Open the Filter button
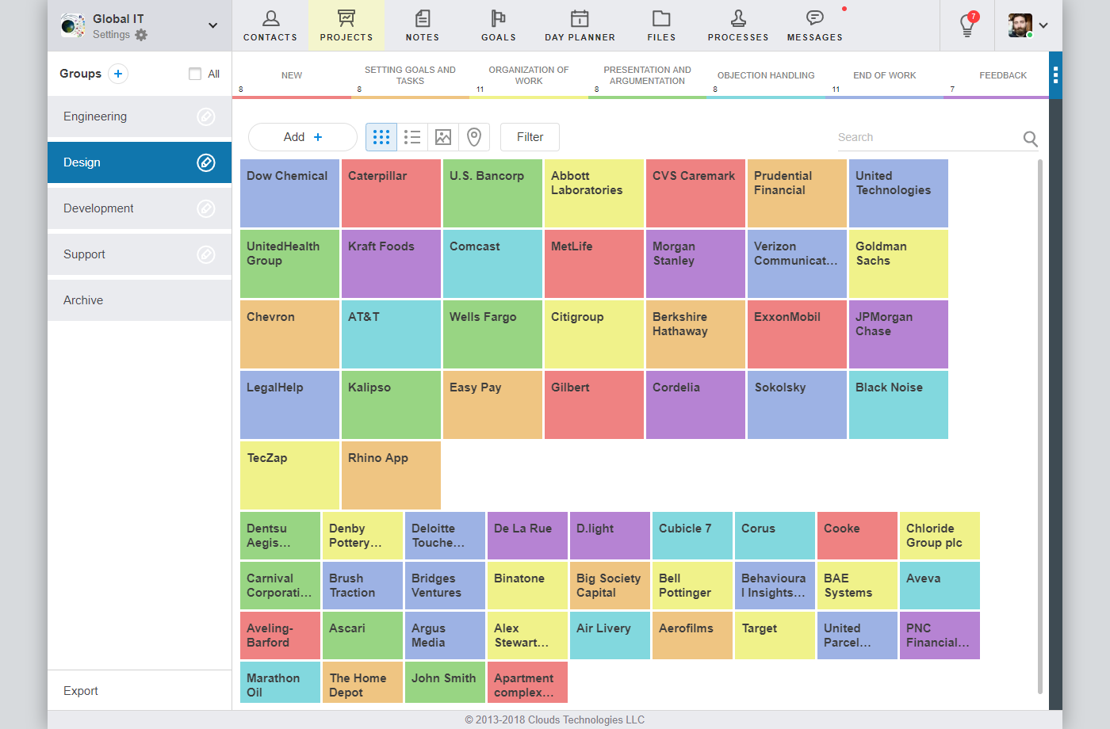 tap(530, 137)
